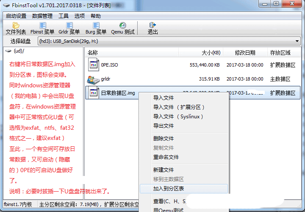Screen dimensions: 305x212
Task: Click the grldr file name
Action: (105, 79)
